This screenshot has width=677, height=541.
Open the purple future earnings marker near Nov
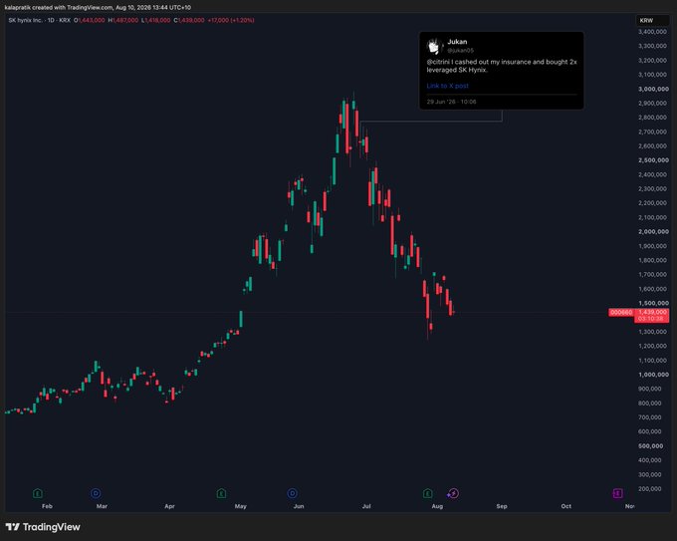[x=618, y=493]
